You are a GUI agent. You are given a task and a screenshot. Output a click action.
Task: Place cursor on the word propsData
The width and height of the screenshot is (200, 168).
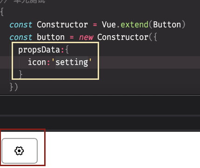(x=39, y=50)
